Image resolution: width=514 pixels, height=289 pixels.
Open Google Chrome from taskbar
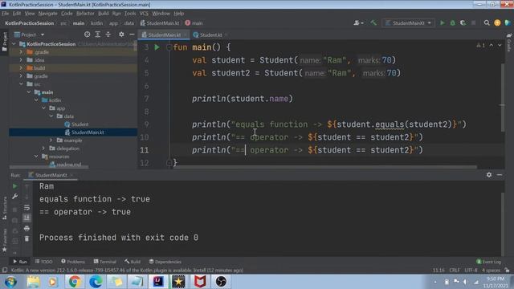[75, 282]
